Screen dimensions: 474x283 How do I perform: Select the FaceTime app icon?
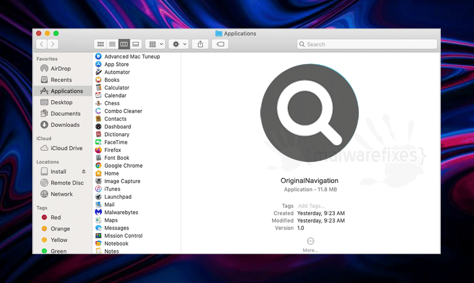(98, 142)
